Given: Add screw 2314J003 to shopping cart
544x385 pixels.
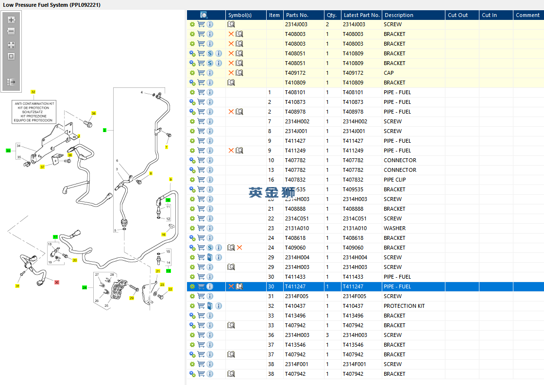Looking at the screenshot, I should pyautogui.click(x=201, y=24).
